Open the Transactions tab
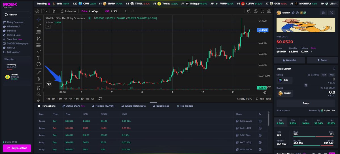 click(x=47, y=106)
